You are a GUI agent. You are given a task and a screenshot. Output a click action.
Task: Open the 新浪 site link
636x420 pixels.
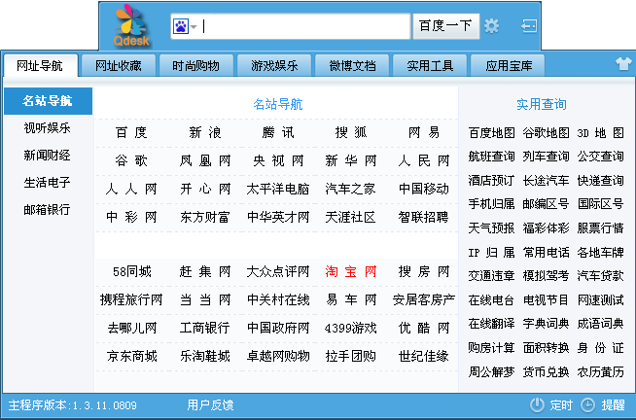tap(204, 132)
